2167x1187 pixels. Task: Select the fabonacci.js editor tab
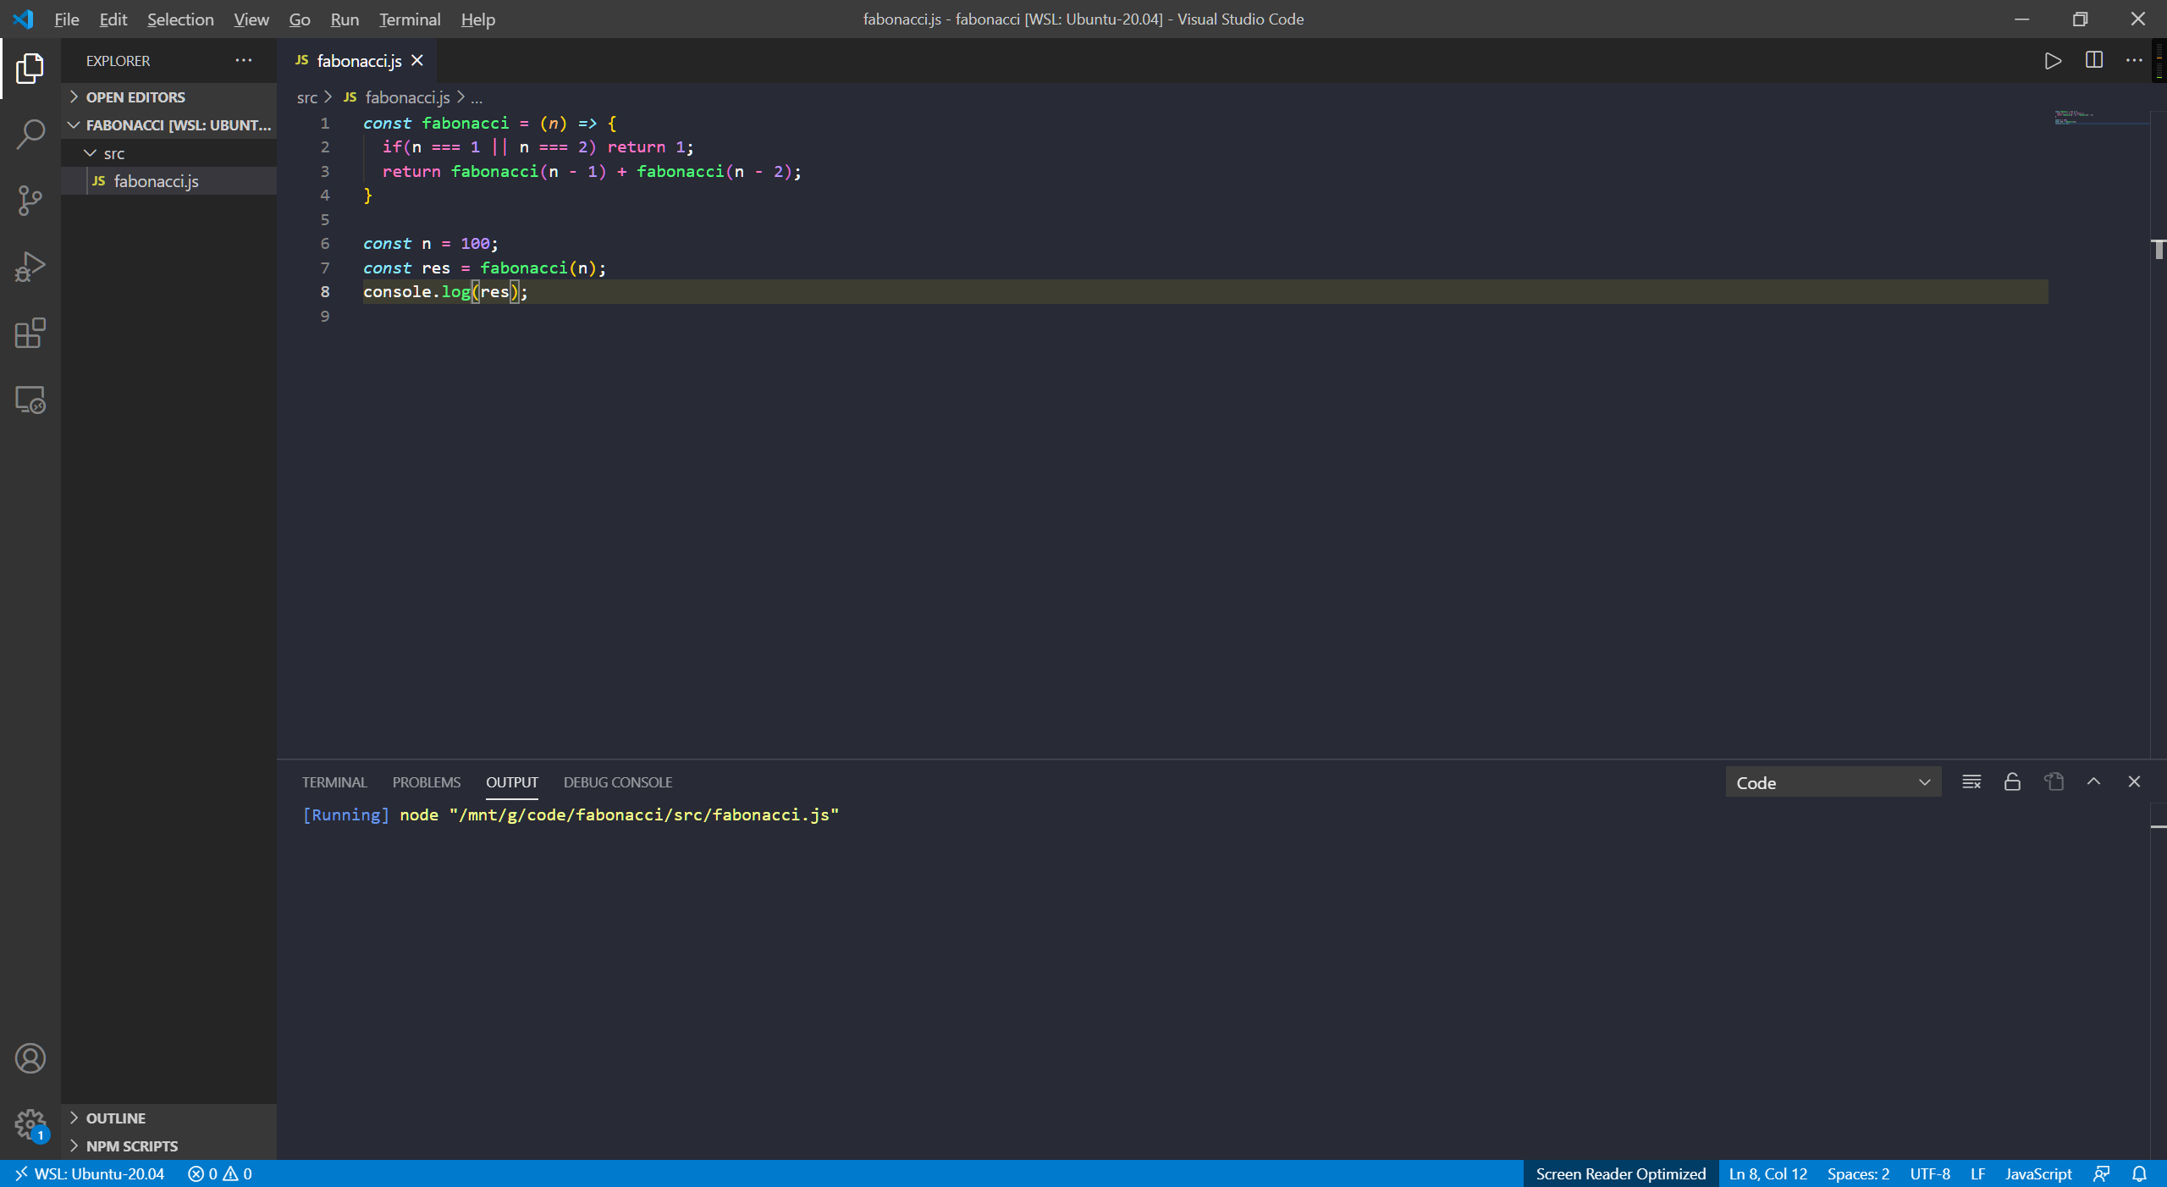click(356, 61)
